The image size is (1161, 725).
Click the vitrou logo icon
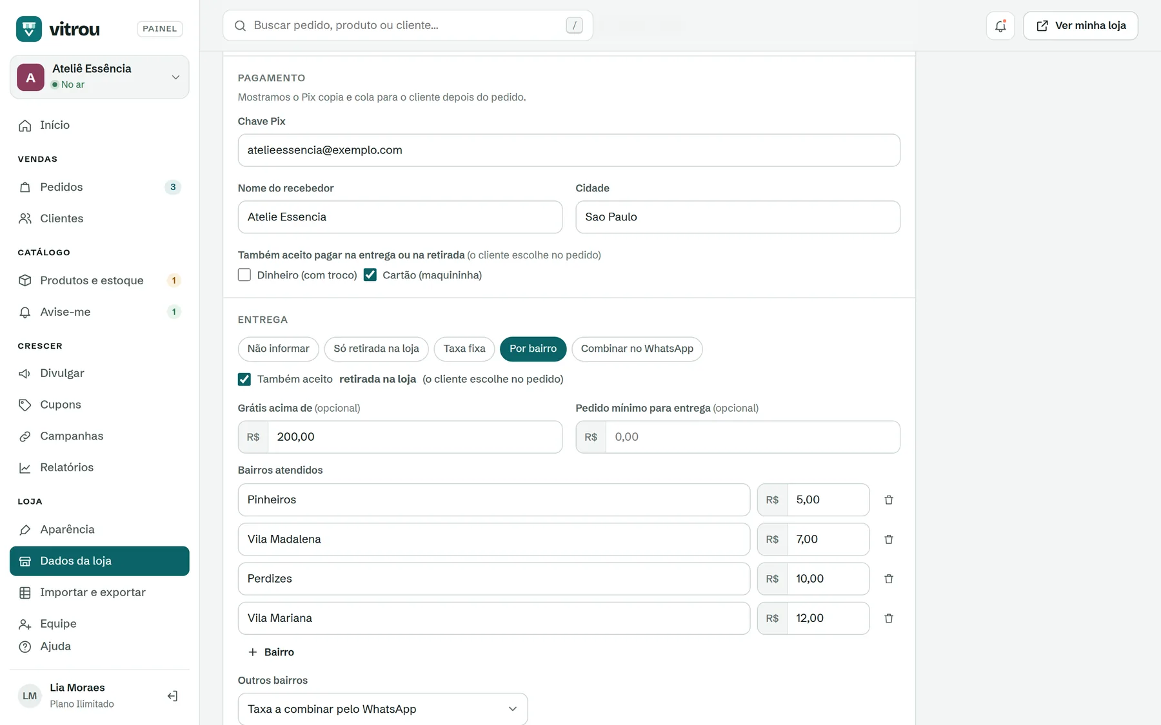(x=29, y=29)
